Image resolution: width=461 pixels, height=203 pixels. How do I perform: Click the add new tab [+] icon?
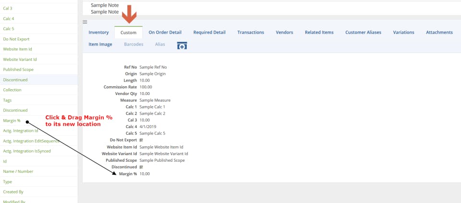[182, 46]
